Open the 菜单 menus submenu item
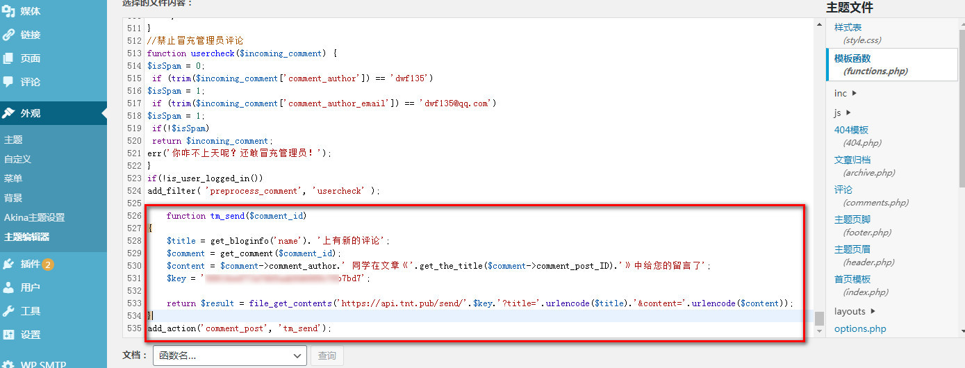 tap(13, 178)
